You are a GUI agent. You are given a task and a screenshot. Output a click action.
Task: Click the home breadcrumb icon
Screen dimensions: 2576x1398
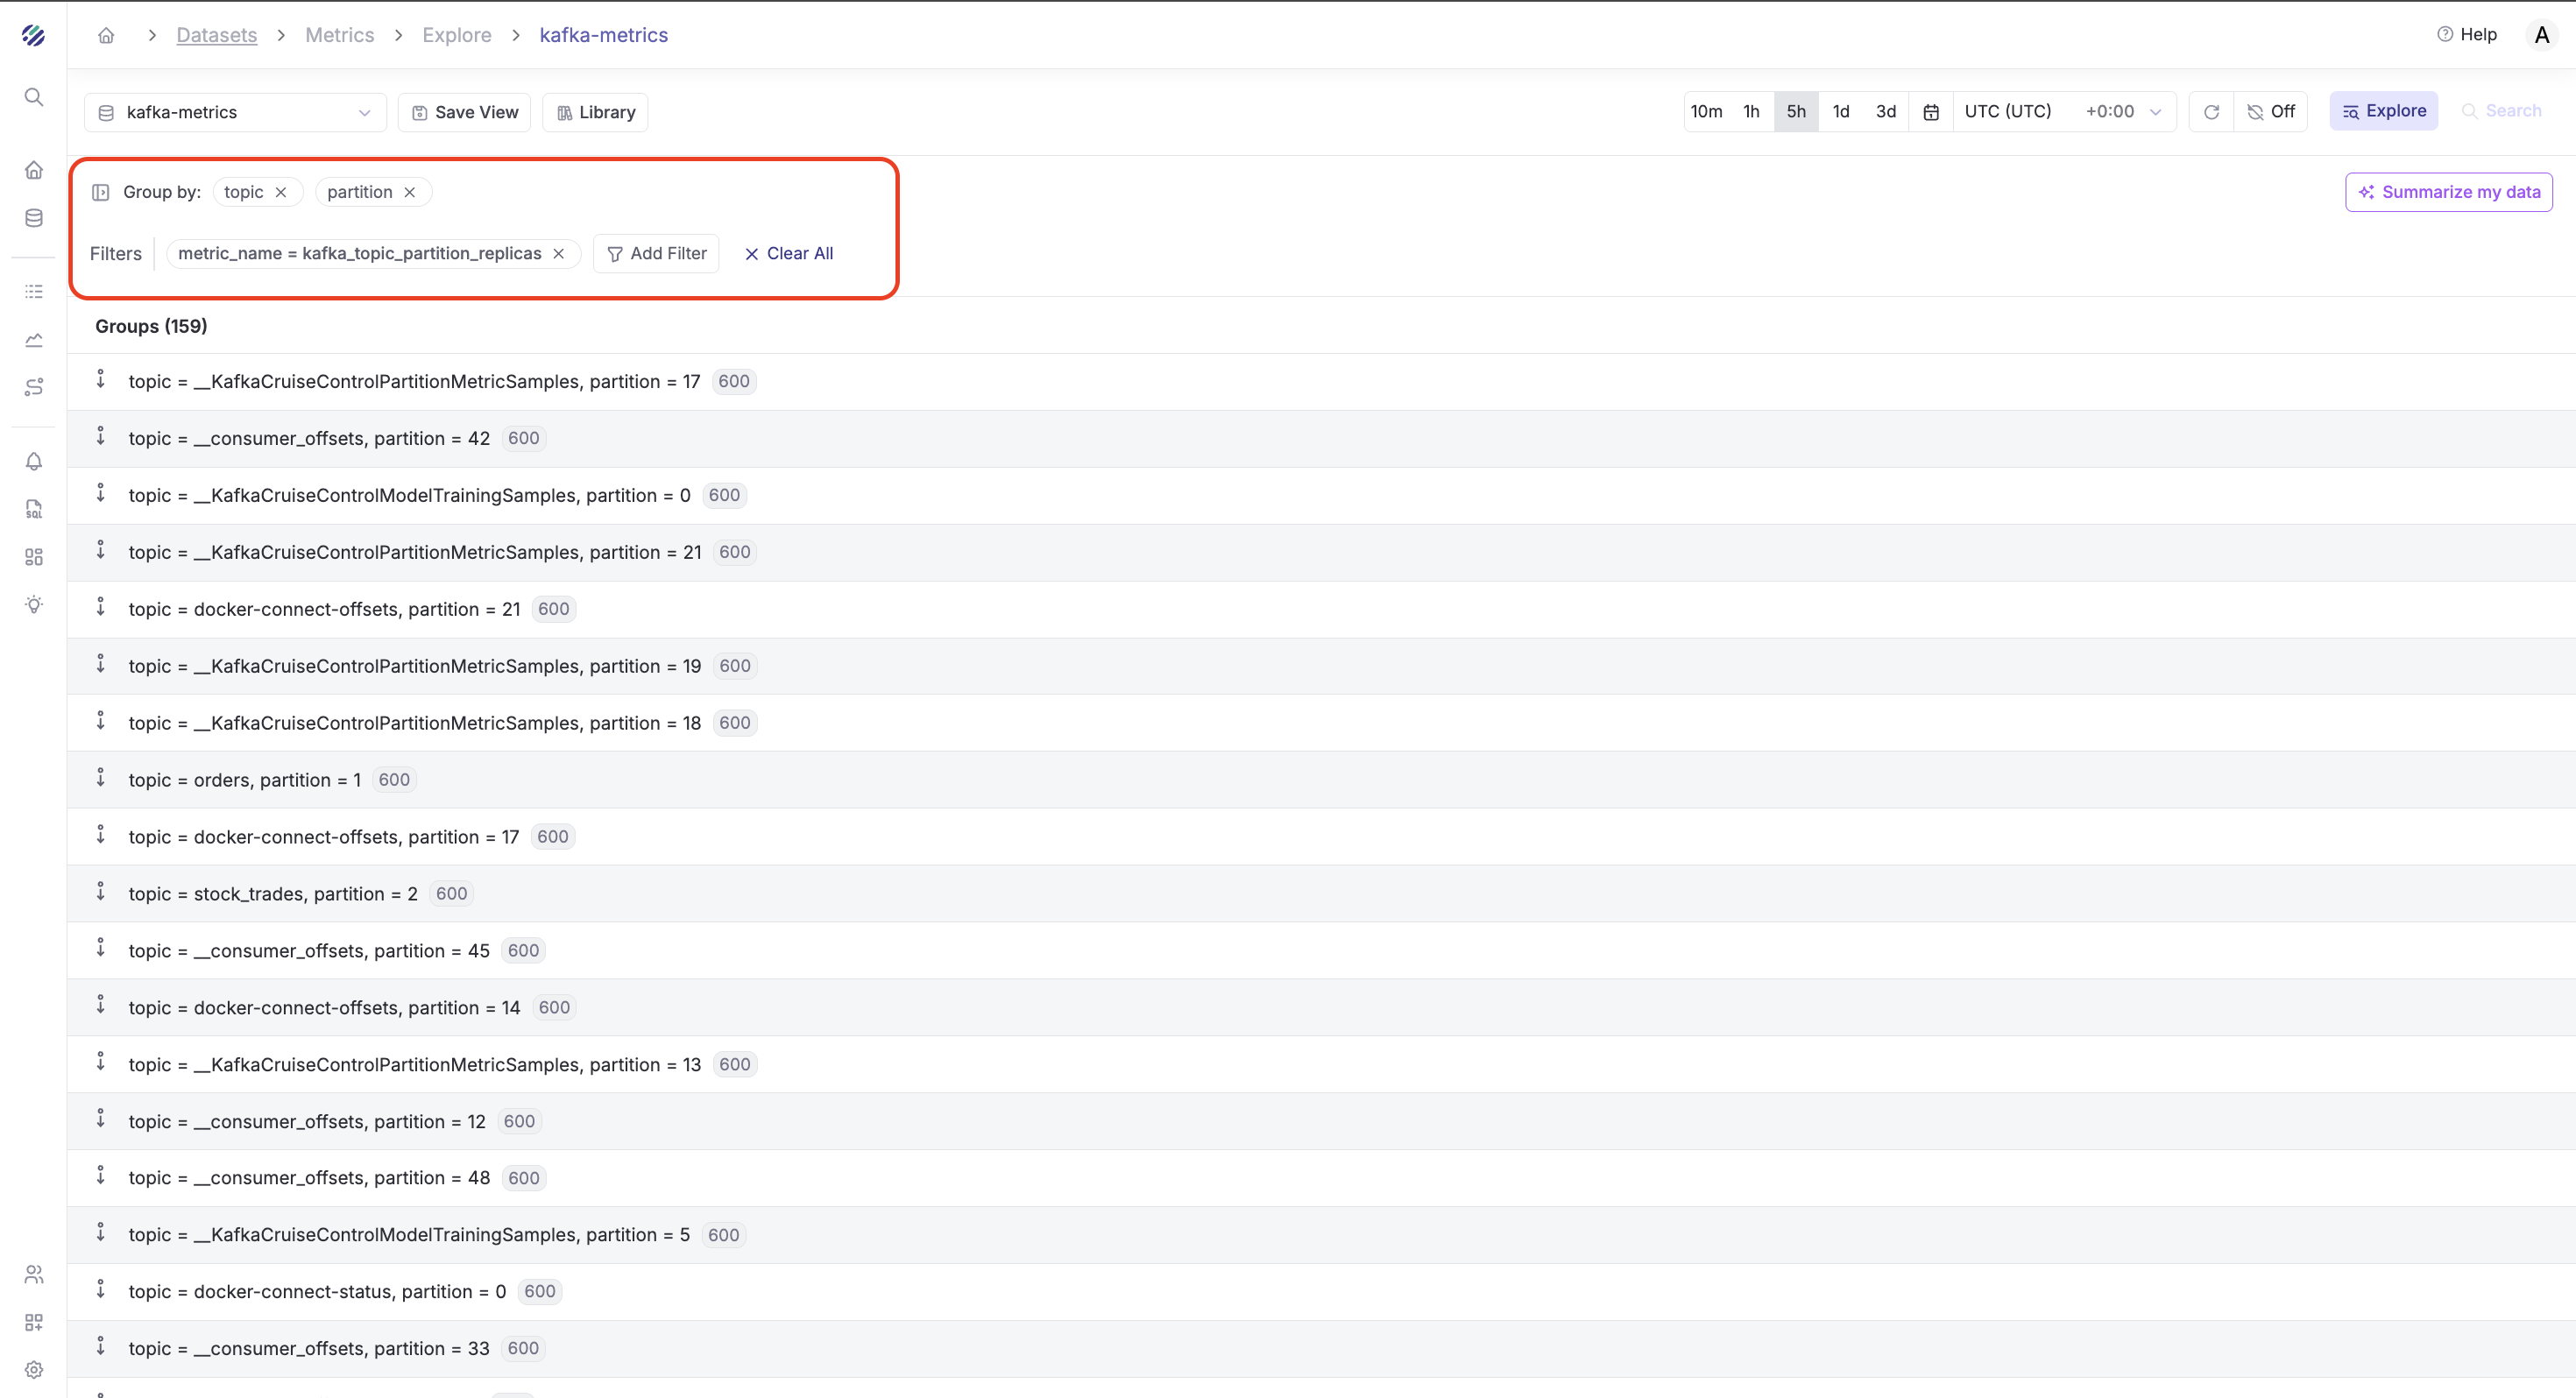coord(106,35)
